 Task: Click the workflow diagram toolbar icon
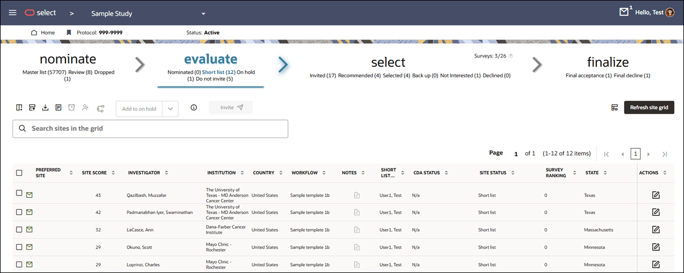point(101,107)
